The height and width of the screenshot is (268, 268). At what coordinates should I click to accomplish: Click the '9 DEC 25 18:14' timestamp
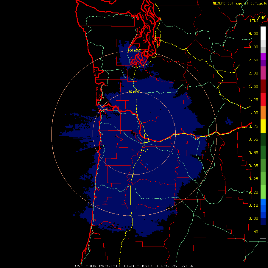[x=174, y=266]
